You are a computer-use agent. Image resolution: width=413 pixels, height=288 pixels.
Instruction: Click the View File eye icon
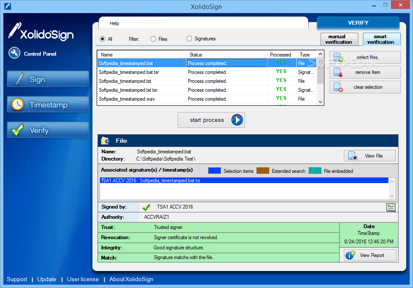pos(353,156)
